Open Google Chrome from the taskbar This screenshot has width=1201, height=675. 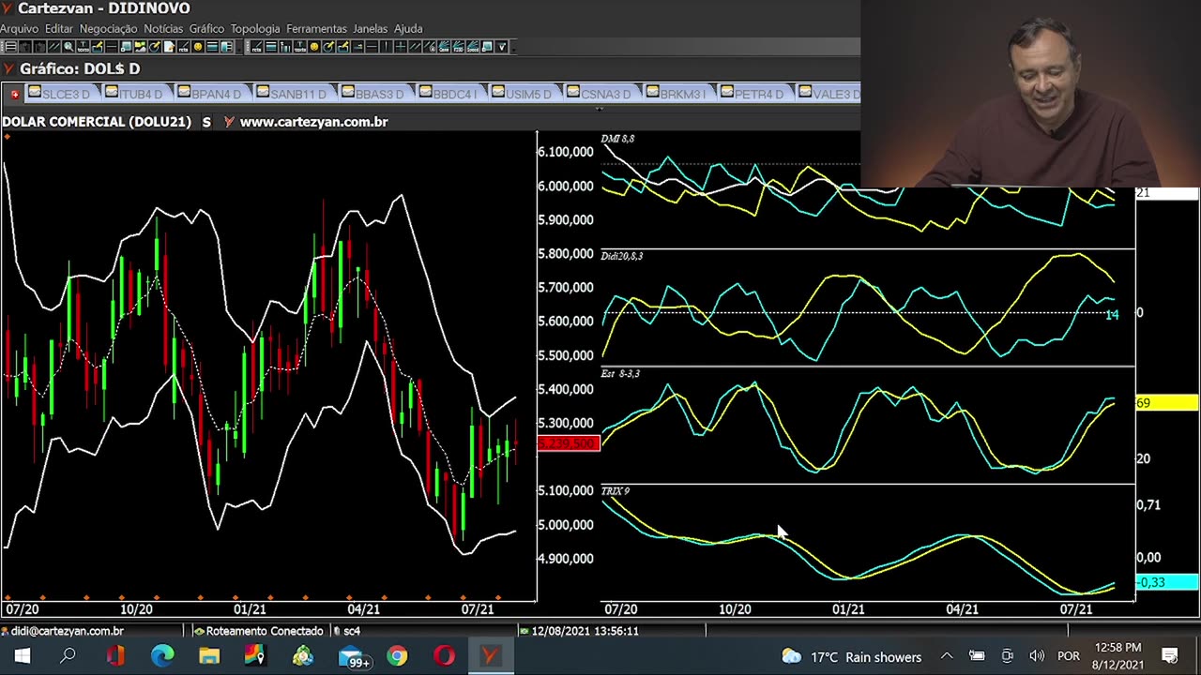coord(397,656)
